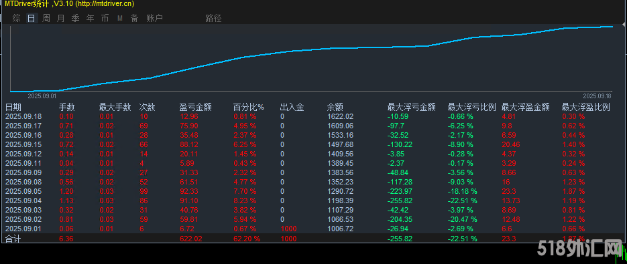Open the 月 monthly statistics tab
Image resolution: width=627 pixels, height=264 pixels.
point(61,18)
